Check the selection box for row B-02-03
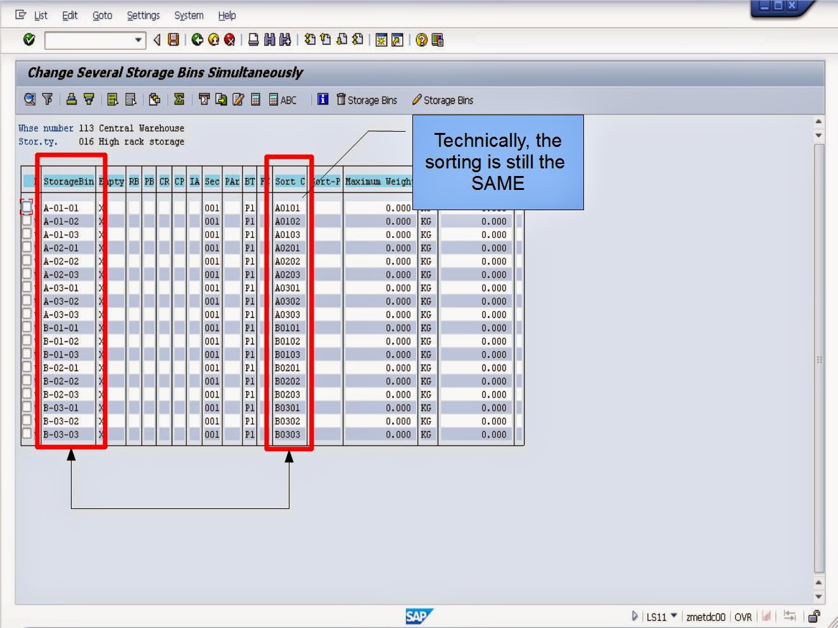 27,394
